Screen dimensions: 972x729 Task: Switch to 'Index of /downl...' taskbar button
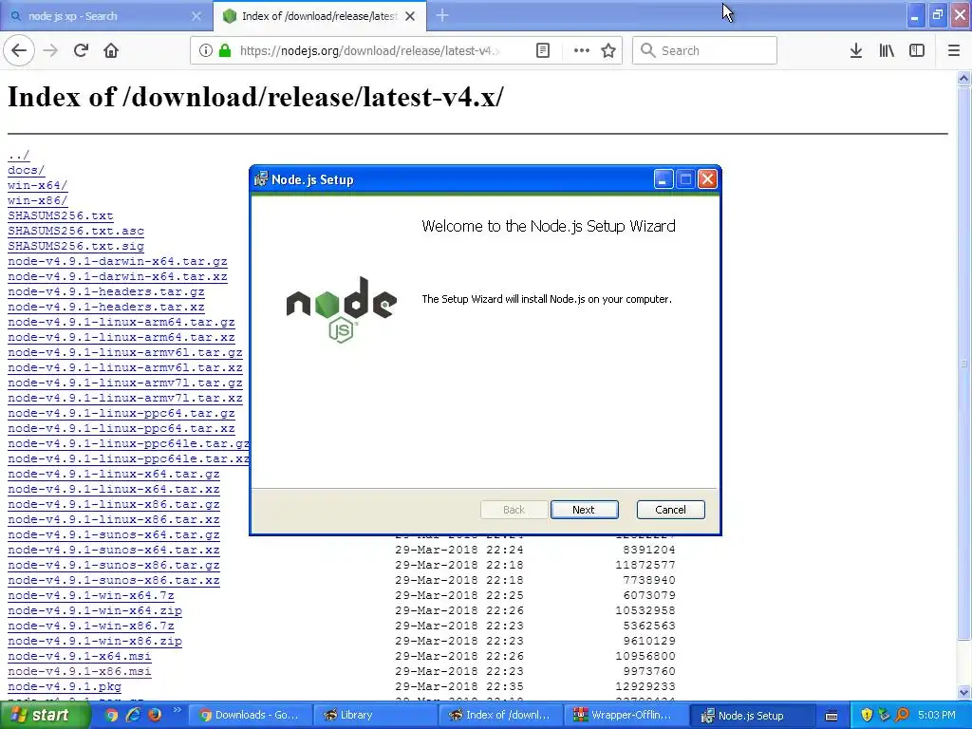[500, 715]
